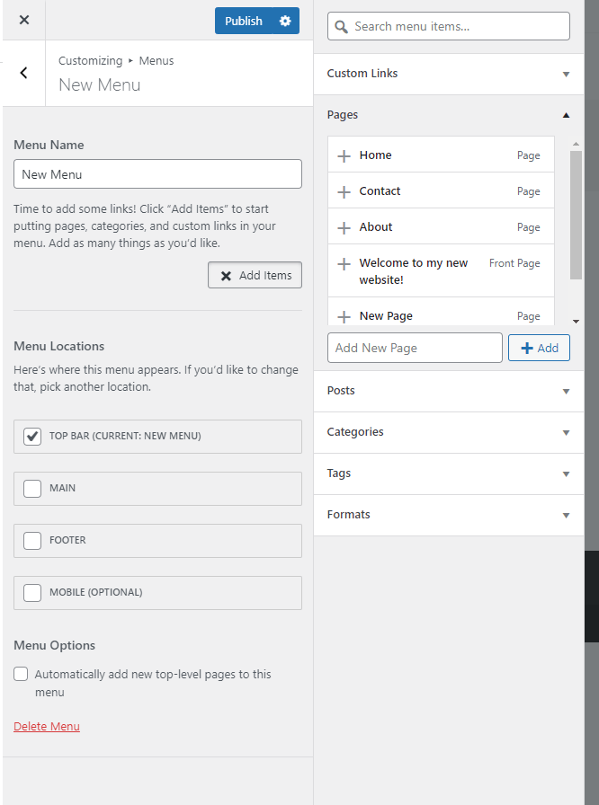Go back using the left chevron arrow
The image size is (599, 805).
click(23, 73)
